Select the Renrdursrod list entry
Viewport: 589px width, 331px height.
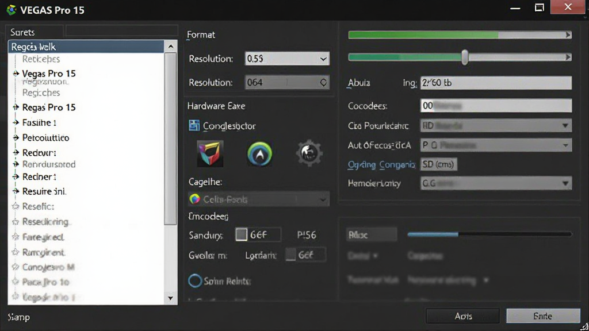[49, 164]
